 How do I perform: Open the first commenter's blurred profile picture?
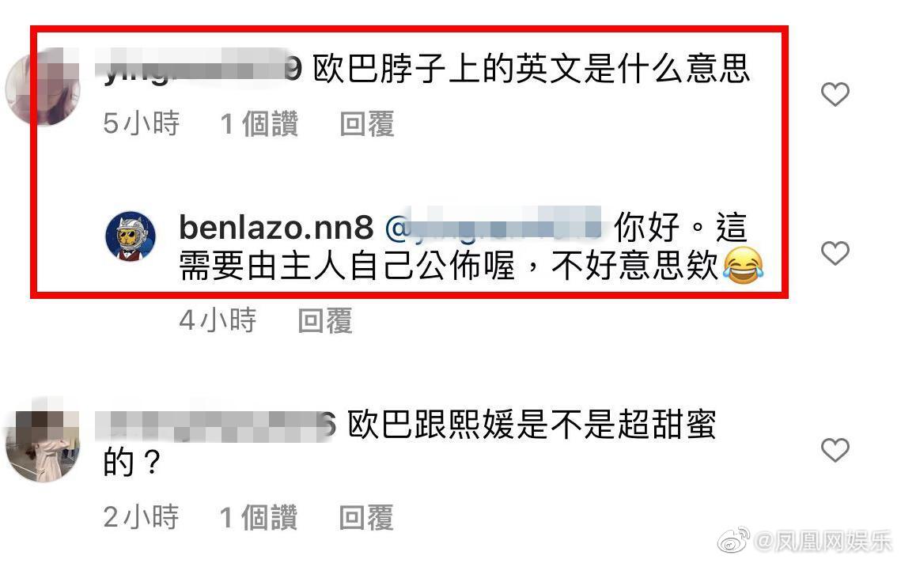point(43,87)
